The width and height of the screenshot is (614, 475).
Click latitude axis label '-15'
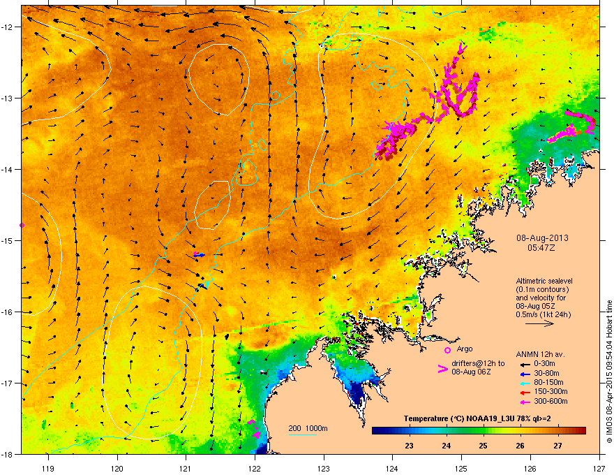(x=7, y=240)
